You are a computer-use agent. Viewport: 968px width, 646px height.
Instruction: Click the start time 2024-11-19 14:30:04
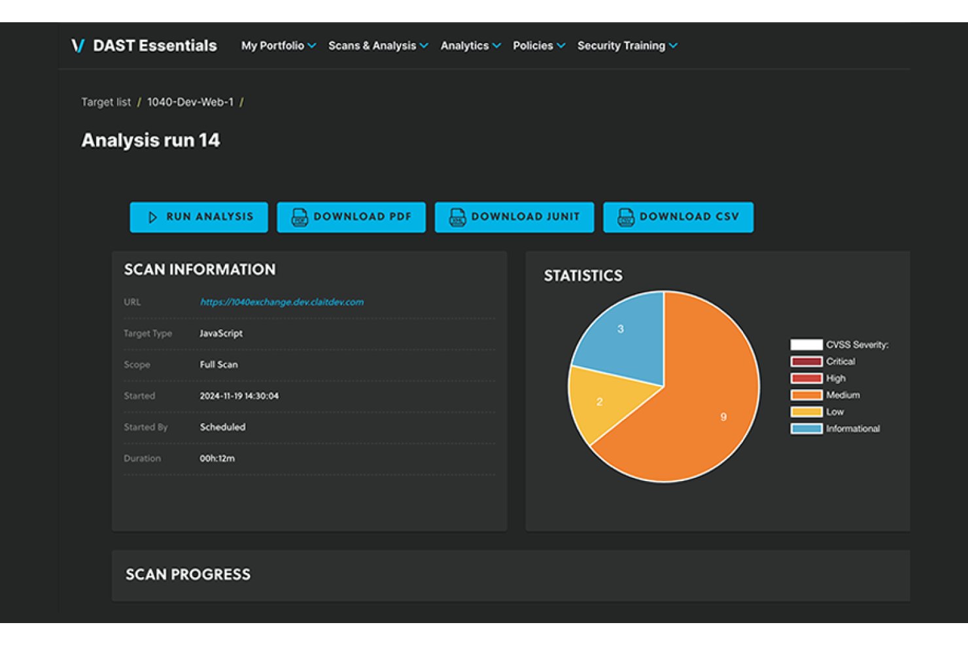[239, 396]
